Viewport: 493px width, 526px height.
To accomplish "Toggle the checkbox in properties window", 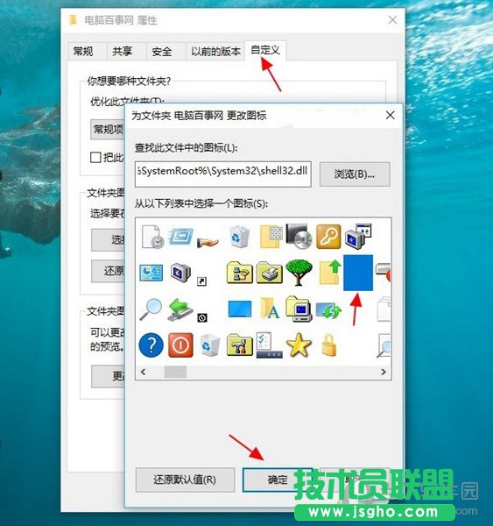I will click(95, 157).
